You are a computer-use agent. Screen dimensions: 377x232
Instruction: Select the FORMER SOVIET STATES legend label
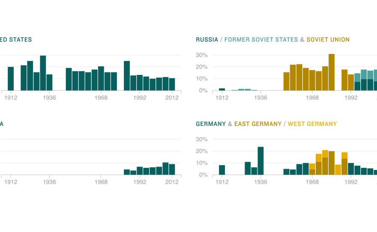click(261, 40)
